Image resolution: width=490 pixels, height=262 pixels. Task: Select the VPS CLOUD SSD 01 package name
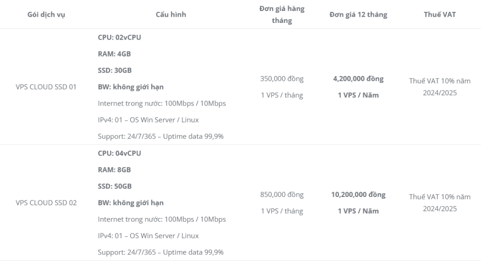point(46,87)
